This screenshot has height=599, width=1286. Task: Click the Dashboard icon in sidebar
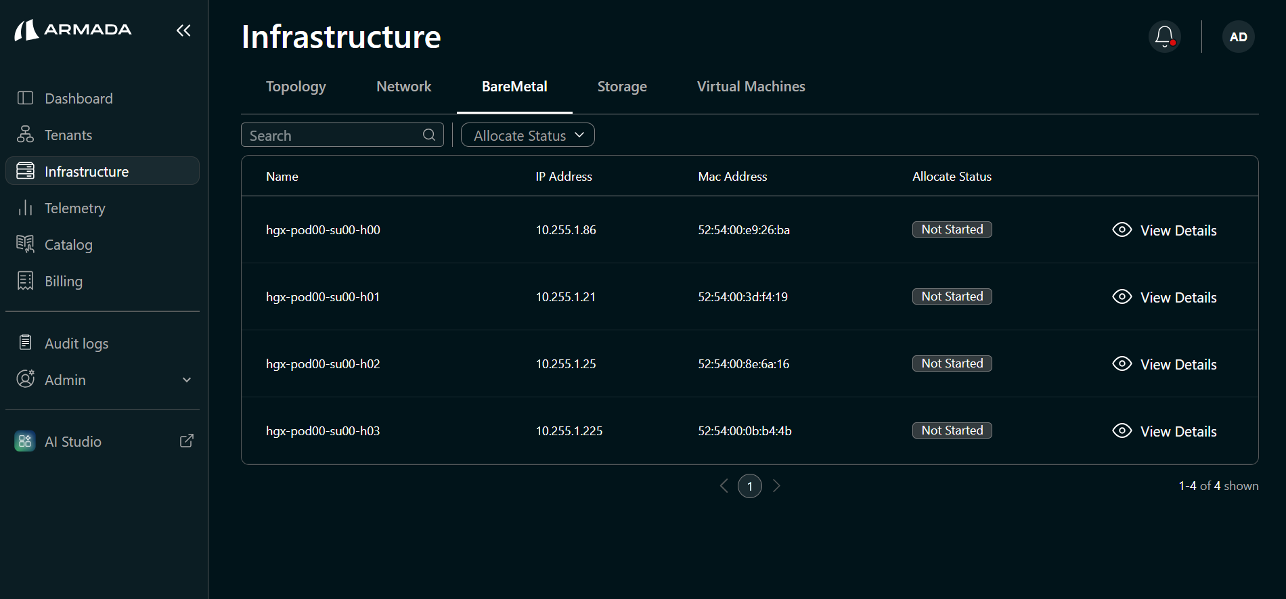pos(25,98)
